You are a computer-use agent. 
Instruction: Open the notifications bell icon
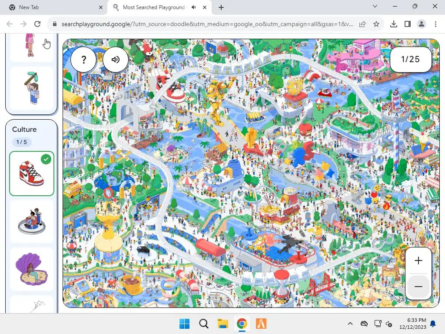click(x=433, y=324)
